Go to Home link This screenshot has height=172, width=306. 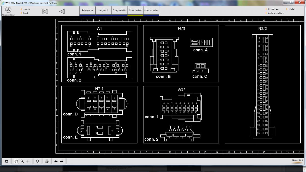pos(26,9)
